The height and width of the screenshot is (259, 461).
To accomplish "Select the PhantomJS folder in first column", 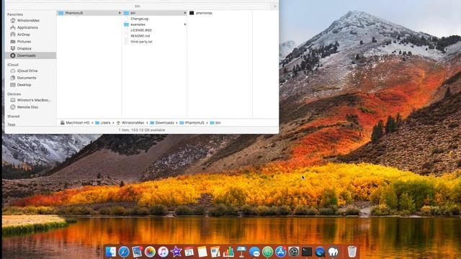I will pos(89,13).
